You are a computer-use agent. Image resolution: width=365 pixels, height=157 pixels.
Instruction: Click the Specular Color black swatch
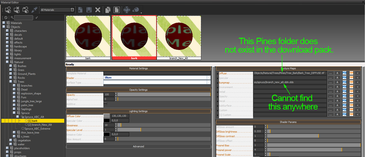tap(107, 120)
